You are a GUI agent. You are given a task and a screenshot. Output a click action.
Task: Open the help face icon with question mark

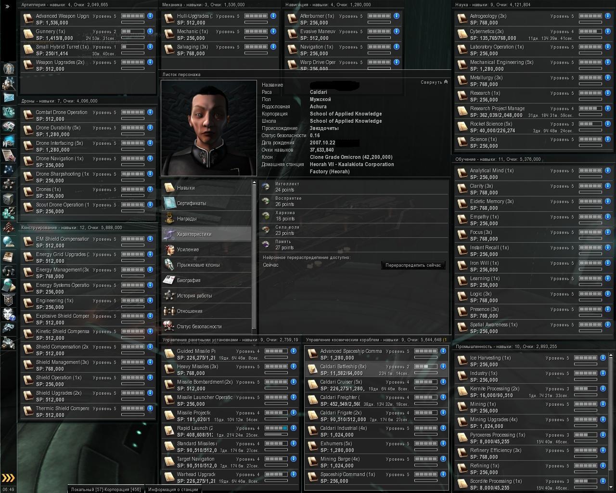coord(9,314)
